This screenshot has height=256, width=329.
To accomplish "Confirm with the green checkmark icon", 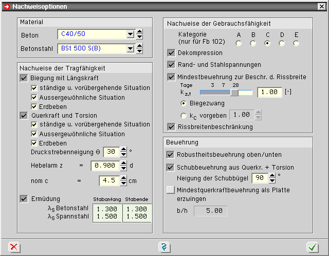I will (x=312, y=247).
